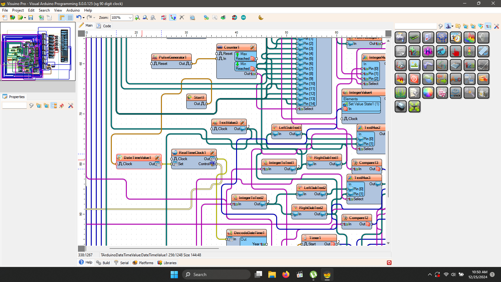Select the memory chip component category

[x=414, y=38]
